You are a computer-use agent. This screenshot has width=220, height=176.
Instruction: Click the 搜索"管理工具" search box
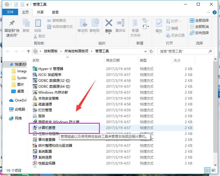[183, 51]
